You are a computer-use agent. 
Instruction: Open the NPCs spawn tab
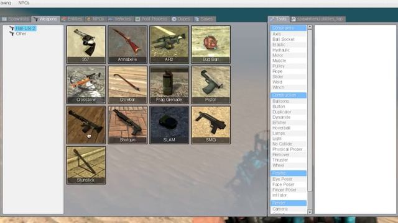pyautogui.click(x=95, y=19)
